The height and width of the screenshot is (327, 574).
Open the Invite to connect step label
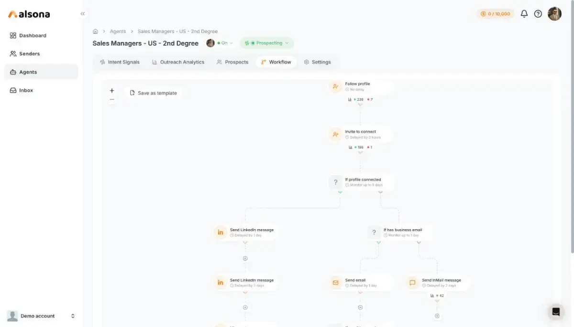(360, 132)
